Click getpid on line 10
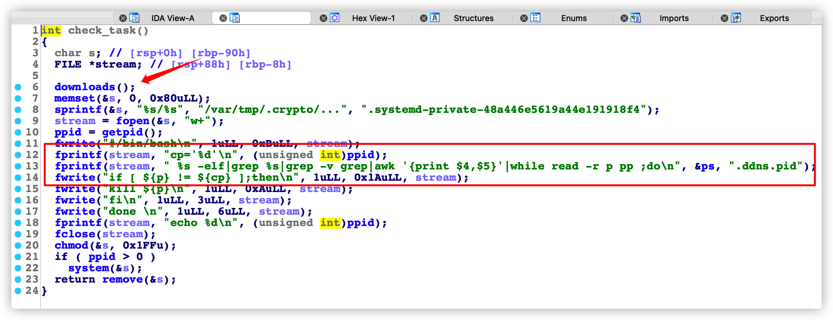 (123, 132)
